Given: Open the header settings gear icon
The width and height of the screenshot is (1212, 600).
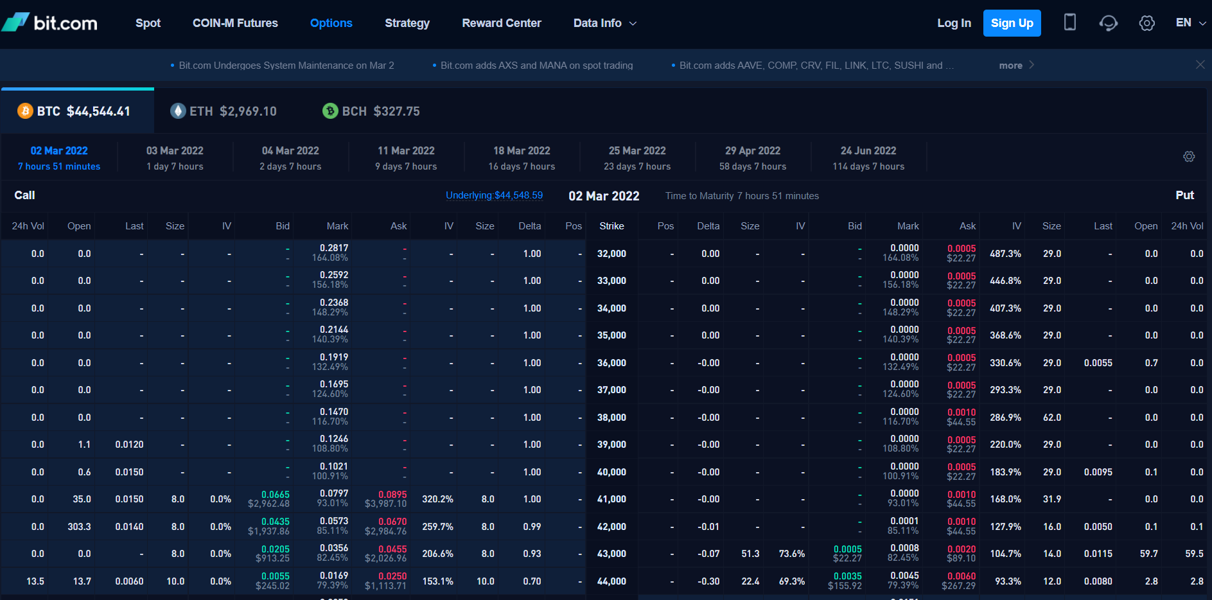Looking at the screenshot, I should 1146,23.
